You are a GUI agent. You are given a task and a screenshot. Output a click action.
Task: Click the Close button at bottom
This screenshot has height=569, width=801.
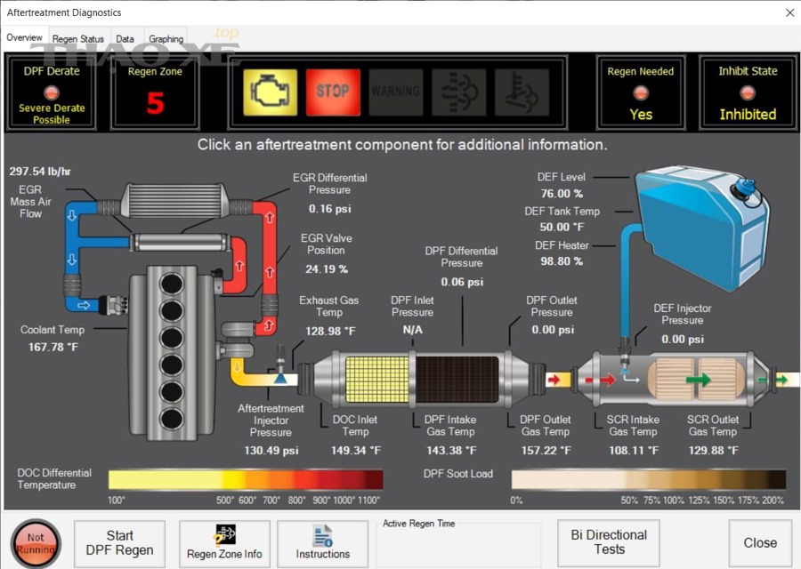tap(760, 543)
